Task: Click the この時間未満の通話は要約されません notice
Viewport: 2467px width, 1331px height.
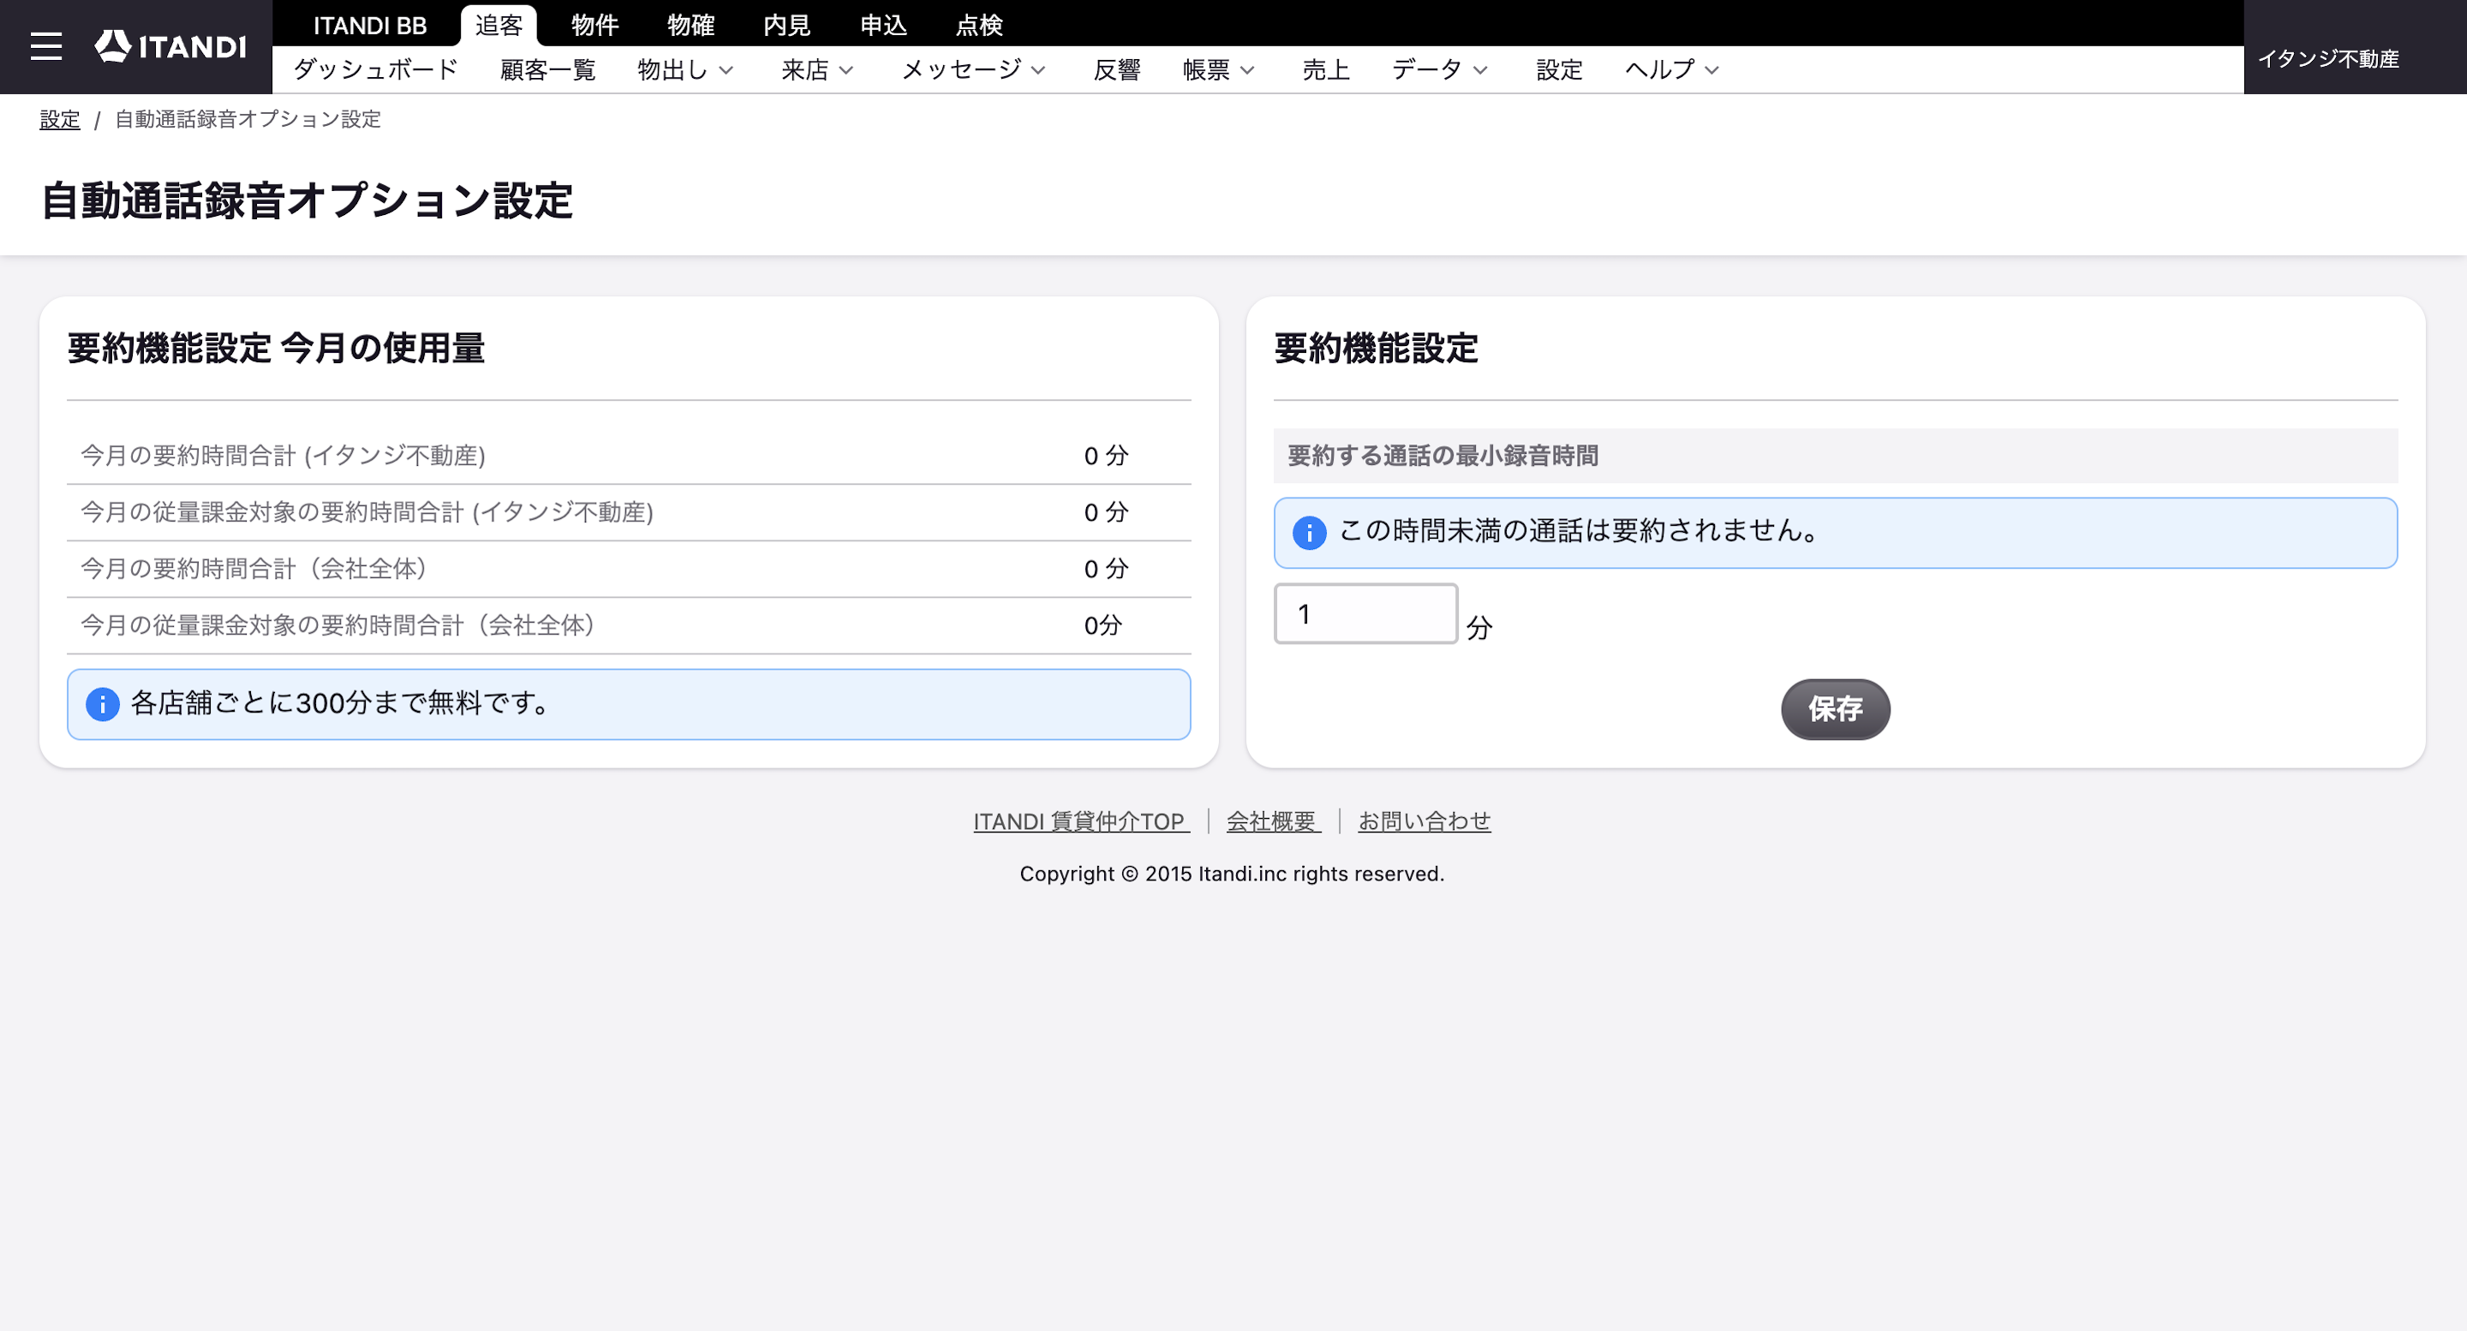Action: (x=1835, y=534)
